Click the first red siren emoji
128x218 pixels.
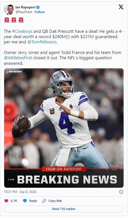pos(7,20)
